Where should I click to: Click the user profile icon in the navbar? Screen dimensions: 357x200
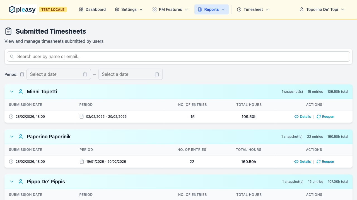pos(301,9)
